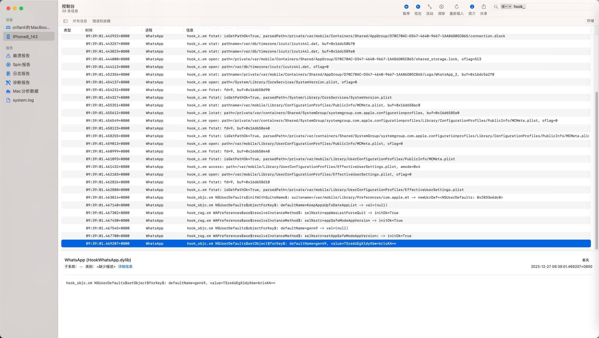Select log row at 09:39:01.443257
Image resolution: width=599 pixels, height=338 pixels.
tap(326, 44)
